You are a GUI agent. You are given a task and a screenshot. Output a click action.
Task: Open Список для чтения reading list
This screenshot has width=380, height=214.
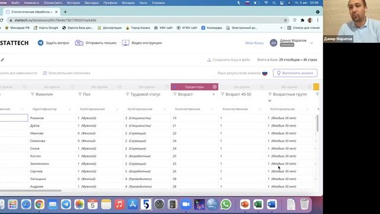pyautogui.click(x=303, y=28)
